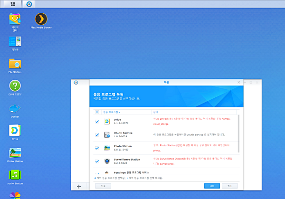Select the Drive 1.1.3-10570 row text
This screenshot has height=199, width=285.
(x=121, y=122)
